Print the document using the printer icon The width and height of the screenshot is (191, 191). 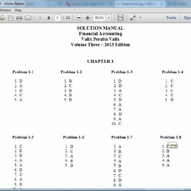coord(19,18)
